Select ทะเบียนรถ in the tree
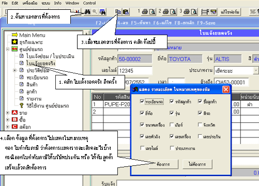259x186 pixels. tap(37, 78)
